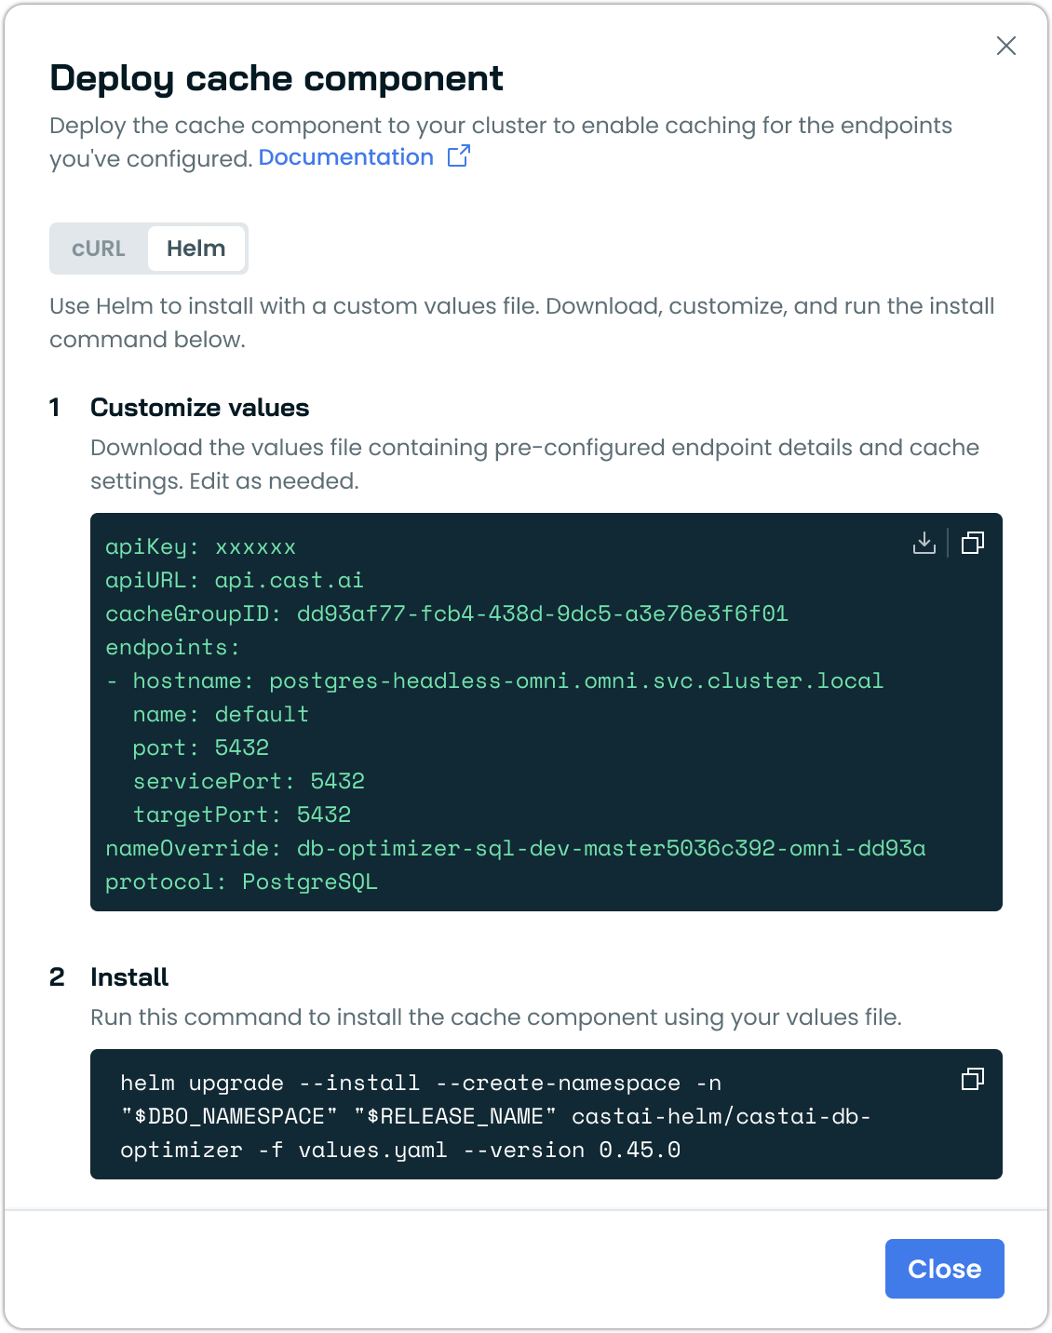Click the Deploy cache component title
This screenshot has height=1333, width=1052.
276,79
